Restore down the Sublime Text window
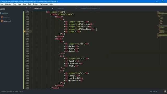Viewport: 167px width, 94px height. [162, 1]
